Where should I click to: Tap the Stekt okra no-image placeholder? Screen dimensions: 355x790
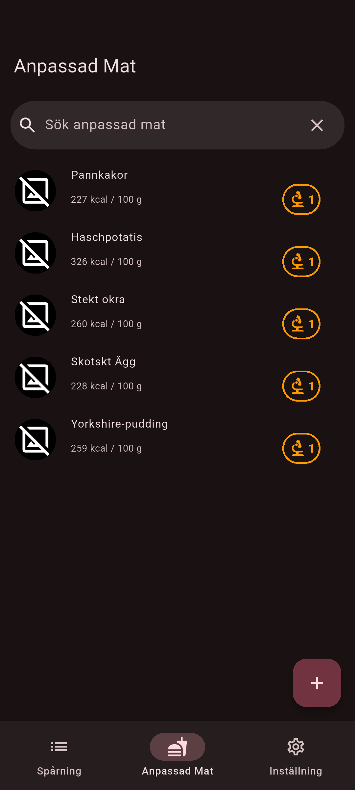click(x=35, y=315)
